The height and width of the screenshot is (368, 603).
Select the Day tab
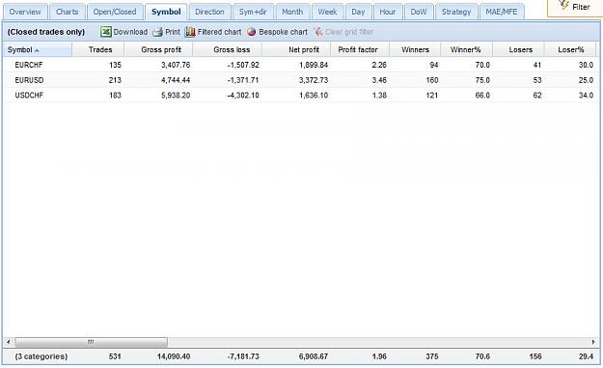[x=358, y=12]
